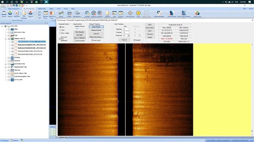This screenshot has height=142, width=254.
Task: Click the Blanking port input field
Action: (126, 29)
